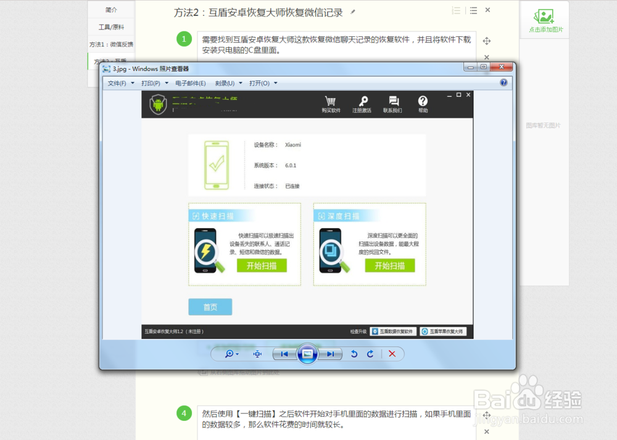The height and width of the screenshot is (440, 617).
Task: Show the image at actual size
Action: pyautogui.click(x=257, y=354)
